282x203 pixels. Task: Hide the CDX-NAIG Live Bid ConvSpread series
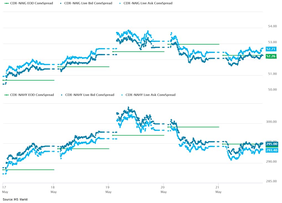[88, 3]
